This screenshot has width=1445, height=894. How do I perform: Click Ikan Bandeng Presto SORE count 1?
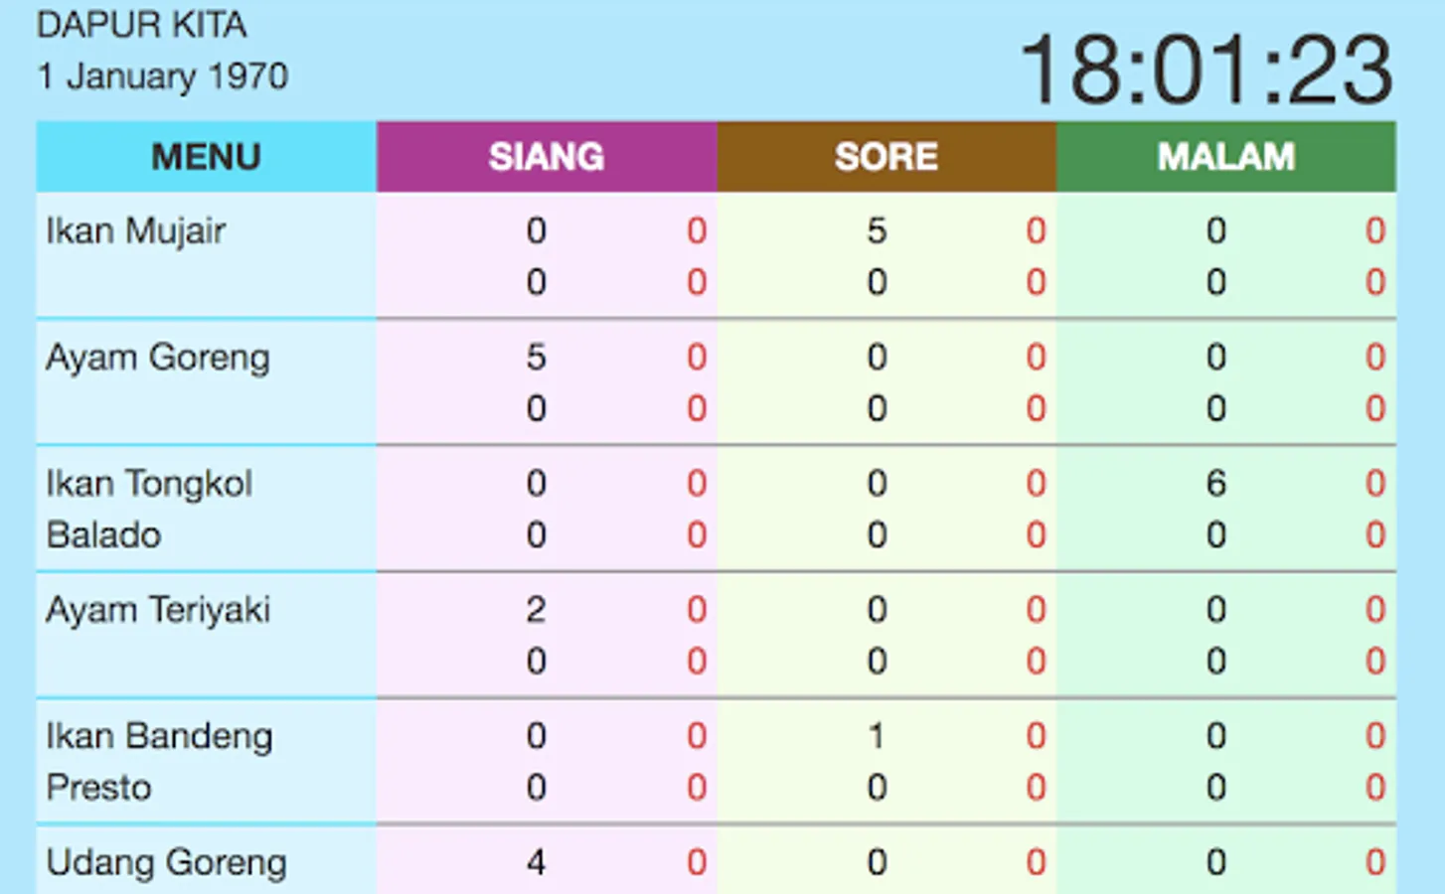[x=876, y=735]
